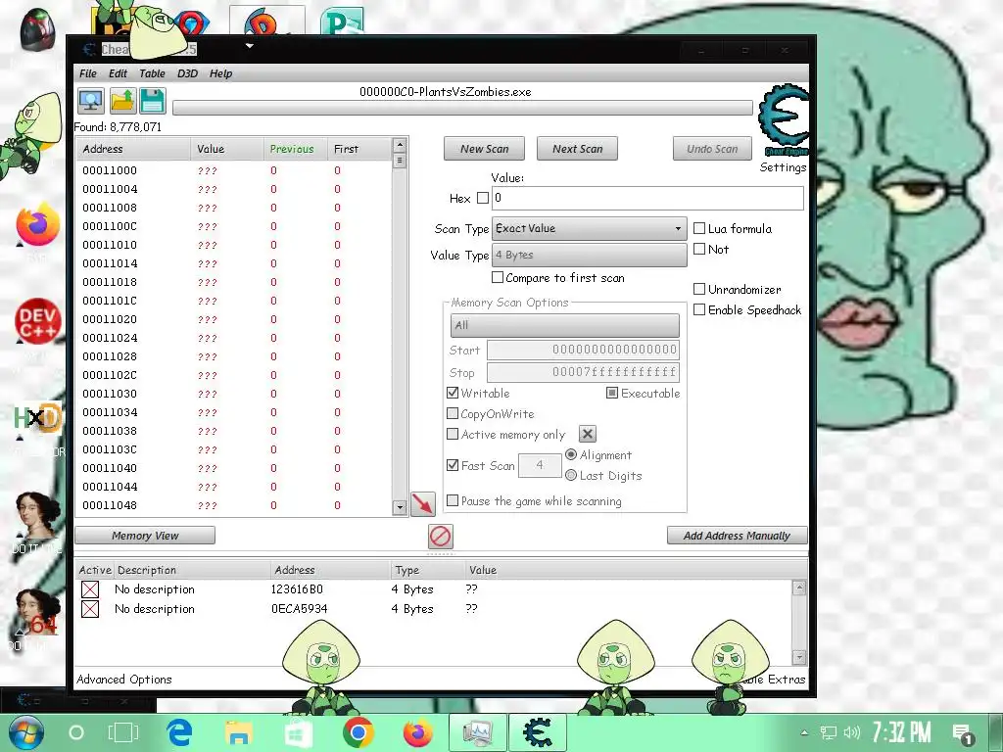Screen dimensions: 1003x752
Task: Enable Active memory only checkbox
Action: click(x=453, y=434)
